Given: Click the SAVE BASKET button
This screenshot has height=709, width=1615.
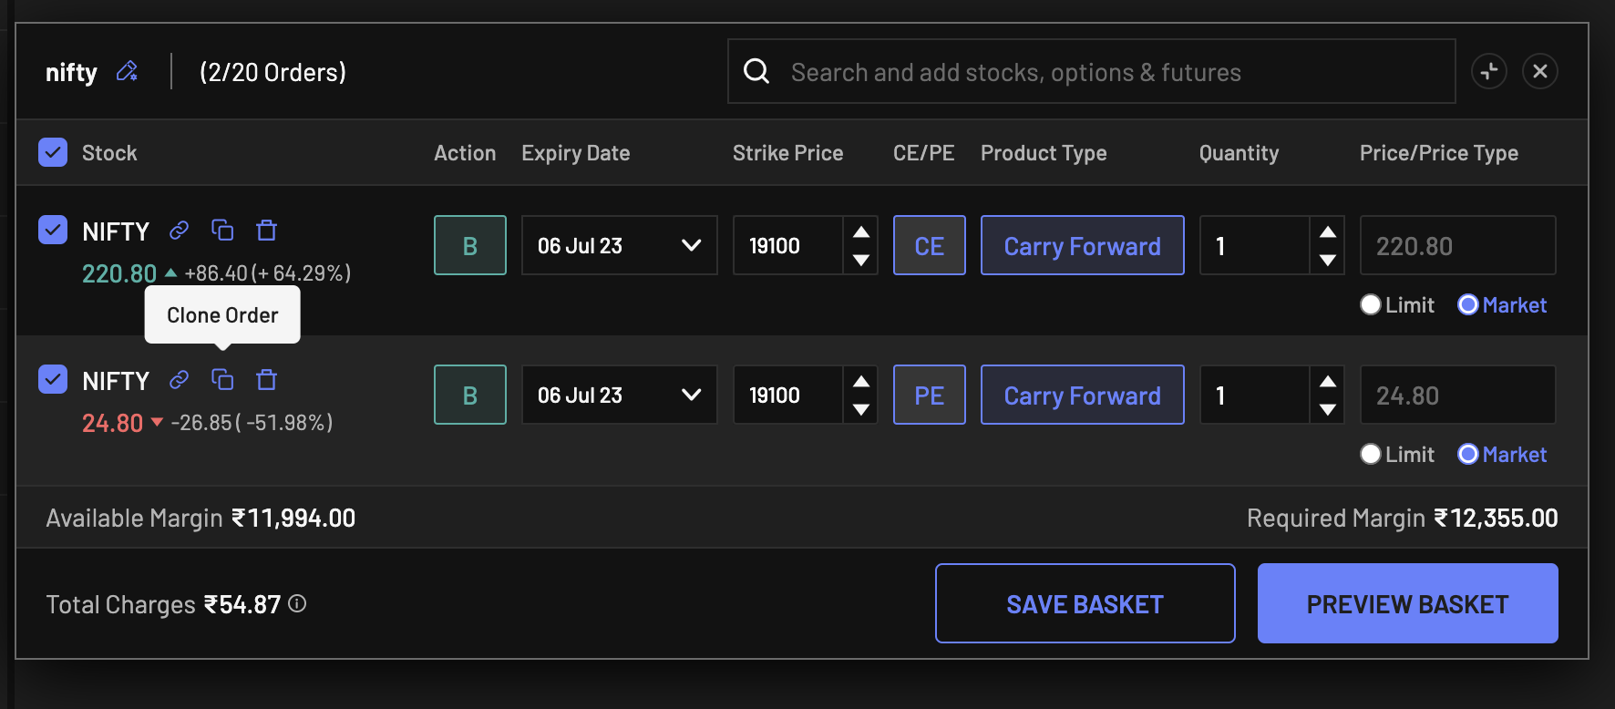Looking at the screenshot, I should pyautogui.click(x=1085, y=603).
